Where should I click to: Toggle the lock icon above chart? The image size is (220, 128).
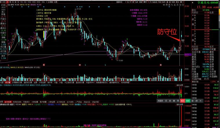pyautogui.click(x=177, y=5)
